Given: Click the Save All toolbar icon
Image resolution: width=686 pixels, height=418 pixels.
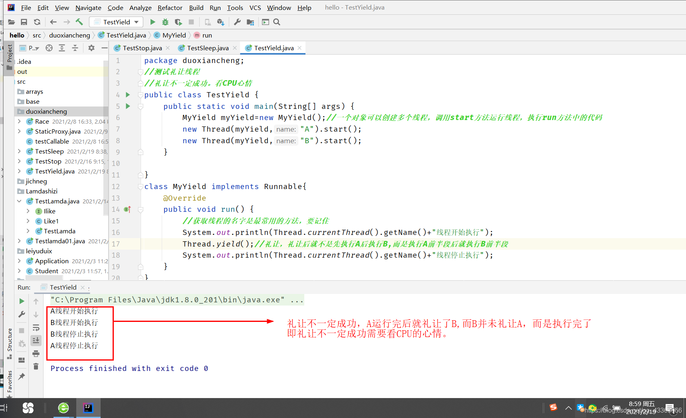Looking at the screenshot, I should [x=24, y=22].
